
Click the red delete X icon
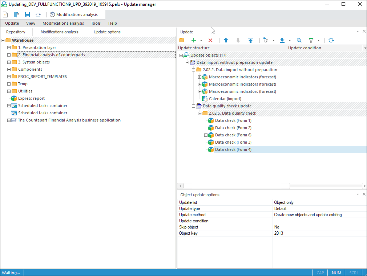[x=210, y=40]
